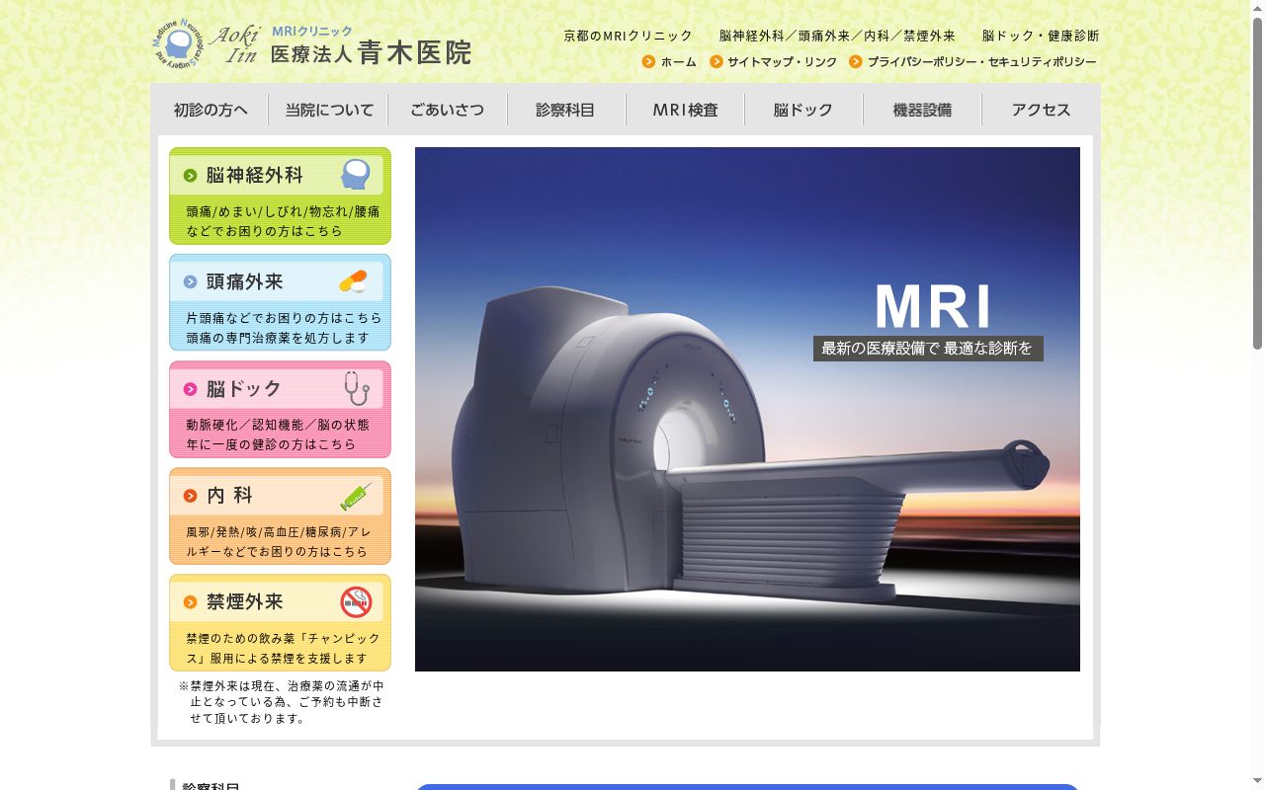Click the blue arrow bullet beside 頭痛外来
Screen dimensions: 1265x790
[x=190, y=282]
